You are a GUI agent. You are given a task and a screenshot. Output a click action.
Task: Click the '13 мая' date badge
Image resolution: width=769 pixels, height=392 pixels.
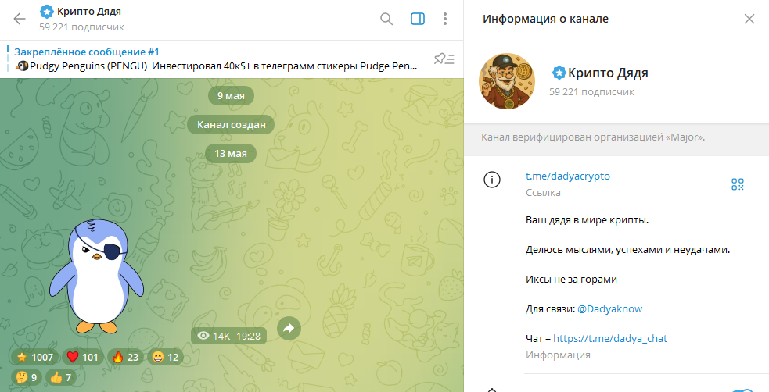[x=231, y=154]
